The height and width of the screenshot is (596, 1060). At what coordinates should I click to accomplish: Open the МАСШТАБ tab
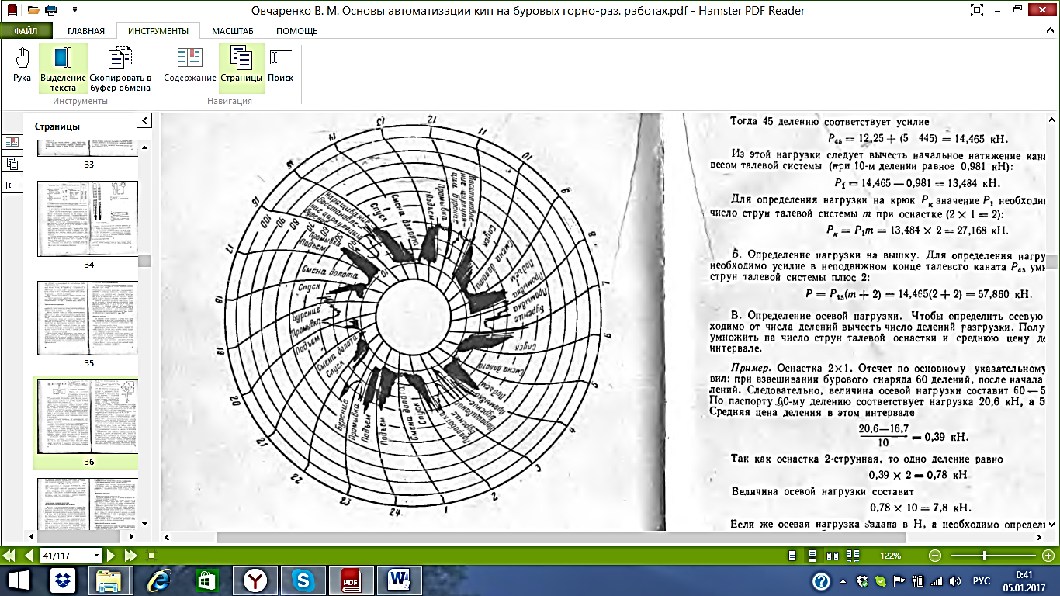coord(231,31)
